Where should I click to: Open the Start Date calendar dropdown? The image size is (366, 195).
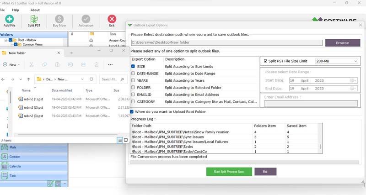353,81
